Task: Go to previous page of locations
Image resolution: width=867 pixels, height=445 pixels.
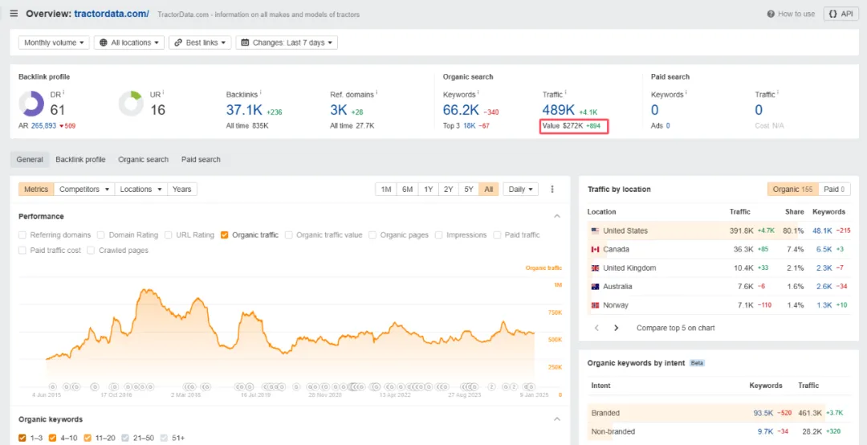Action: pos(596,328)
